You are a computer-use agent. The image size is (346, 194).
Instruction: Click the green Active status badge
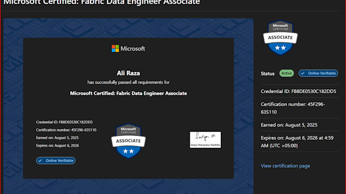[286, 73]
